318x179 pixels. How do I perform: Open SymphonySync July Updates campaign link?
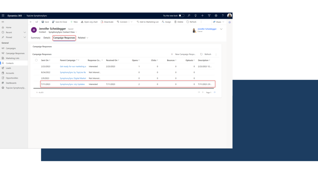72,84
